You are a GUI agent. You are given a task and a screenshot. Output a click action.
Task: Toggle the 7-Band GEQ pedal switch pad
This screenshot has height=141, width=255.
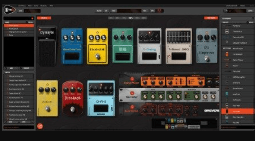178,56
